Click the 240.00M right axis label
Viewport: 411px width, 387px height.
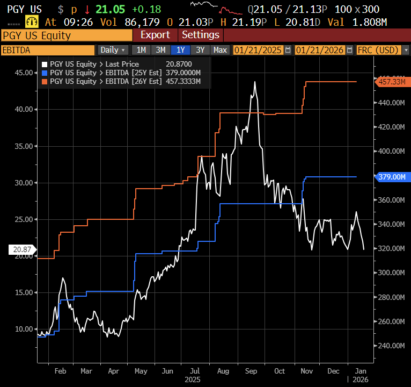(391, 346)
